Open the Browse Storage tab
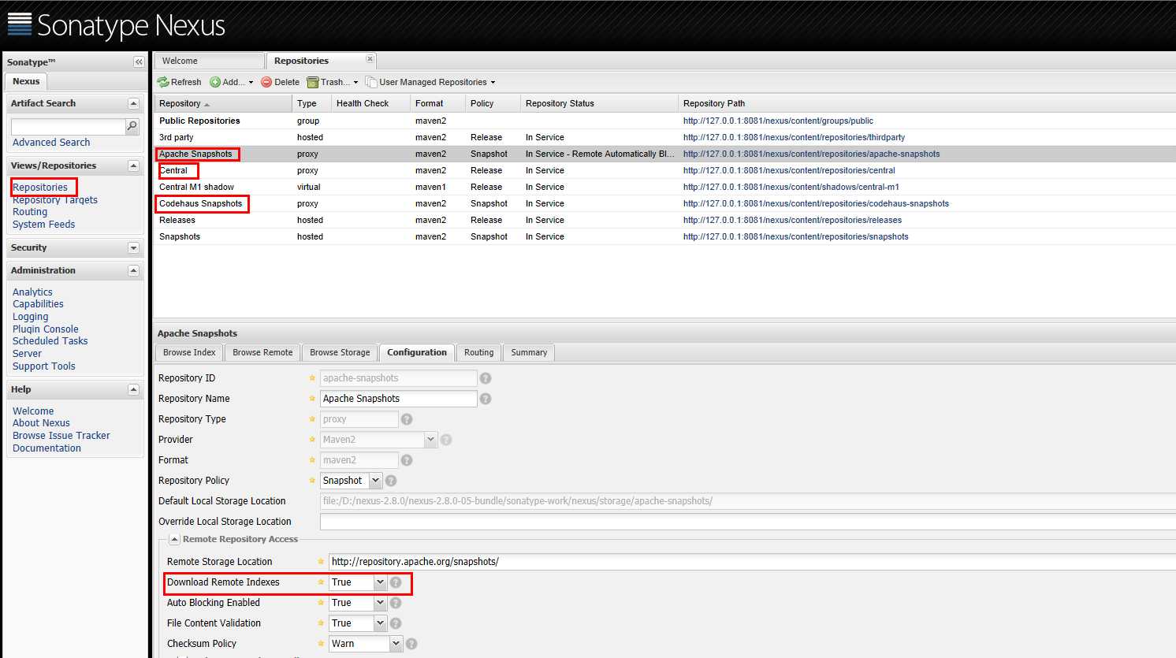The image size is (1176, 658). point(340,352)
